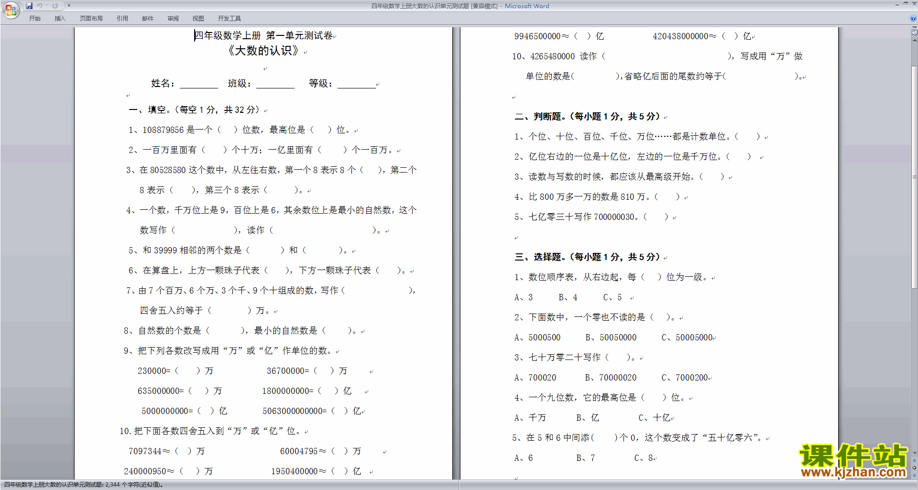Open the undo history dropdown arrow
This screenshot has width=918, height=490.
[x=47, y=6]
